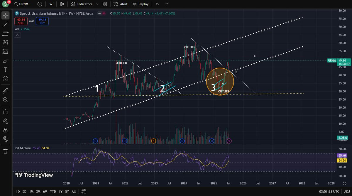Select the 5D time range
Image resolution: width=352 pixels, height=196 pixels.
[x=24, y=192]
